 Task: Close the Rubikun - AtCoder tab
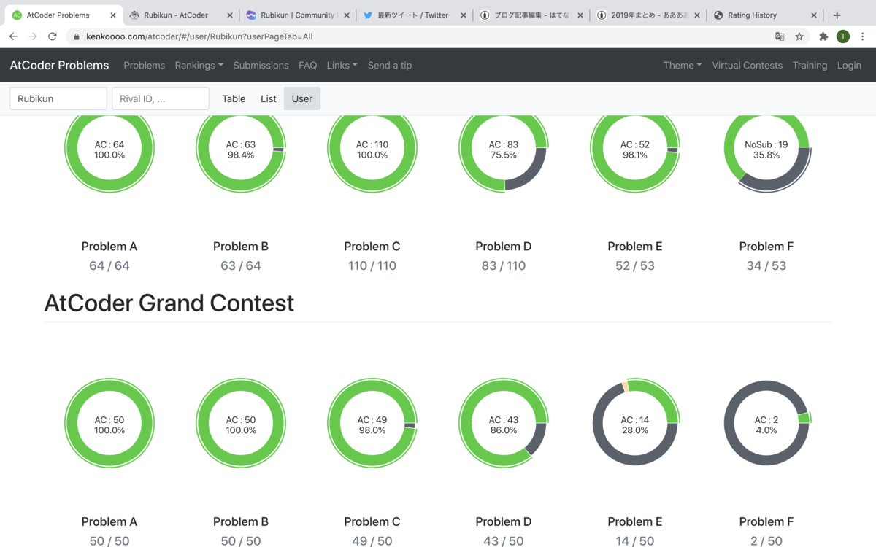point(230,15)
